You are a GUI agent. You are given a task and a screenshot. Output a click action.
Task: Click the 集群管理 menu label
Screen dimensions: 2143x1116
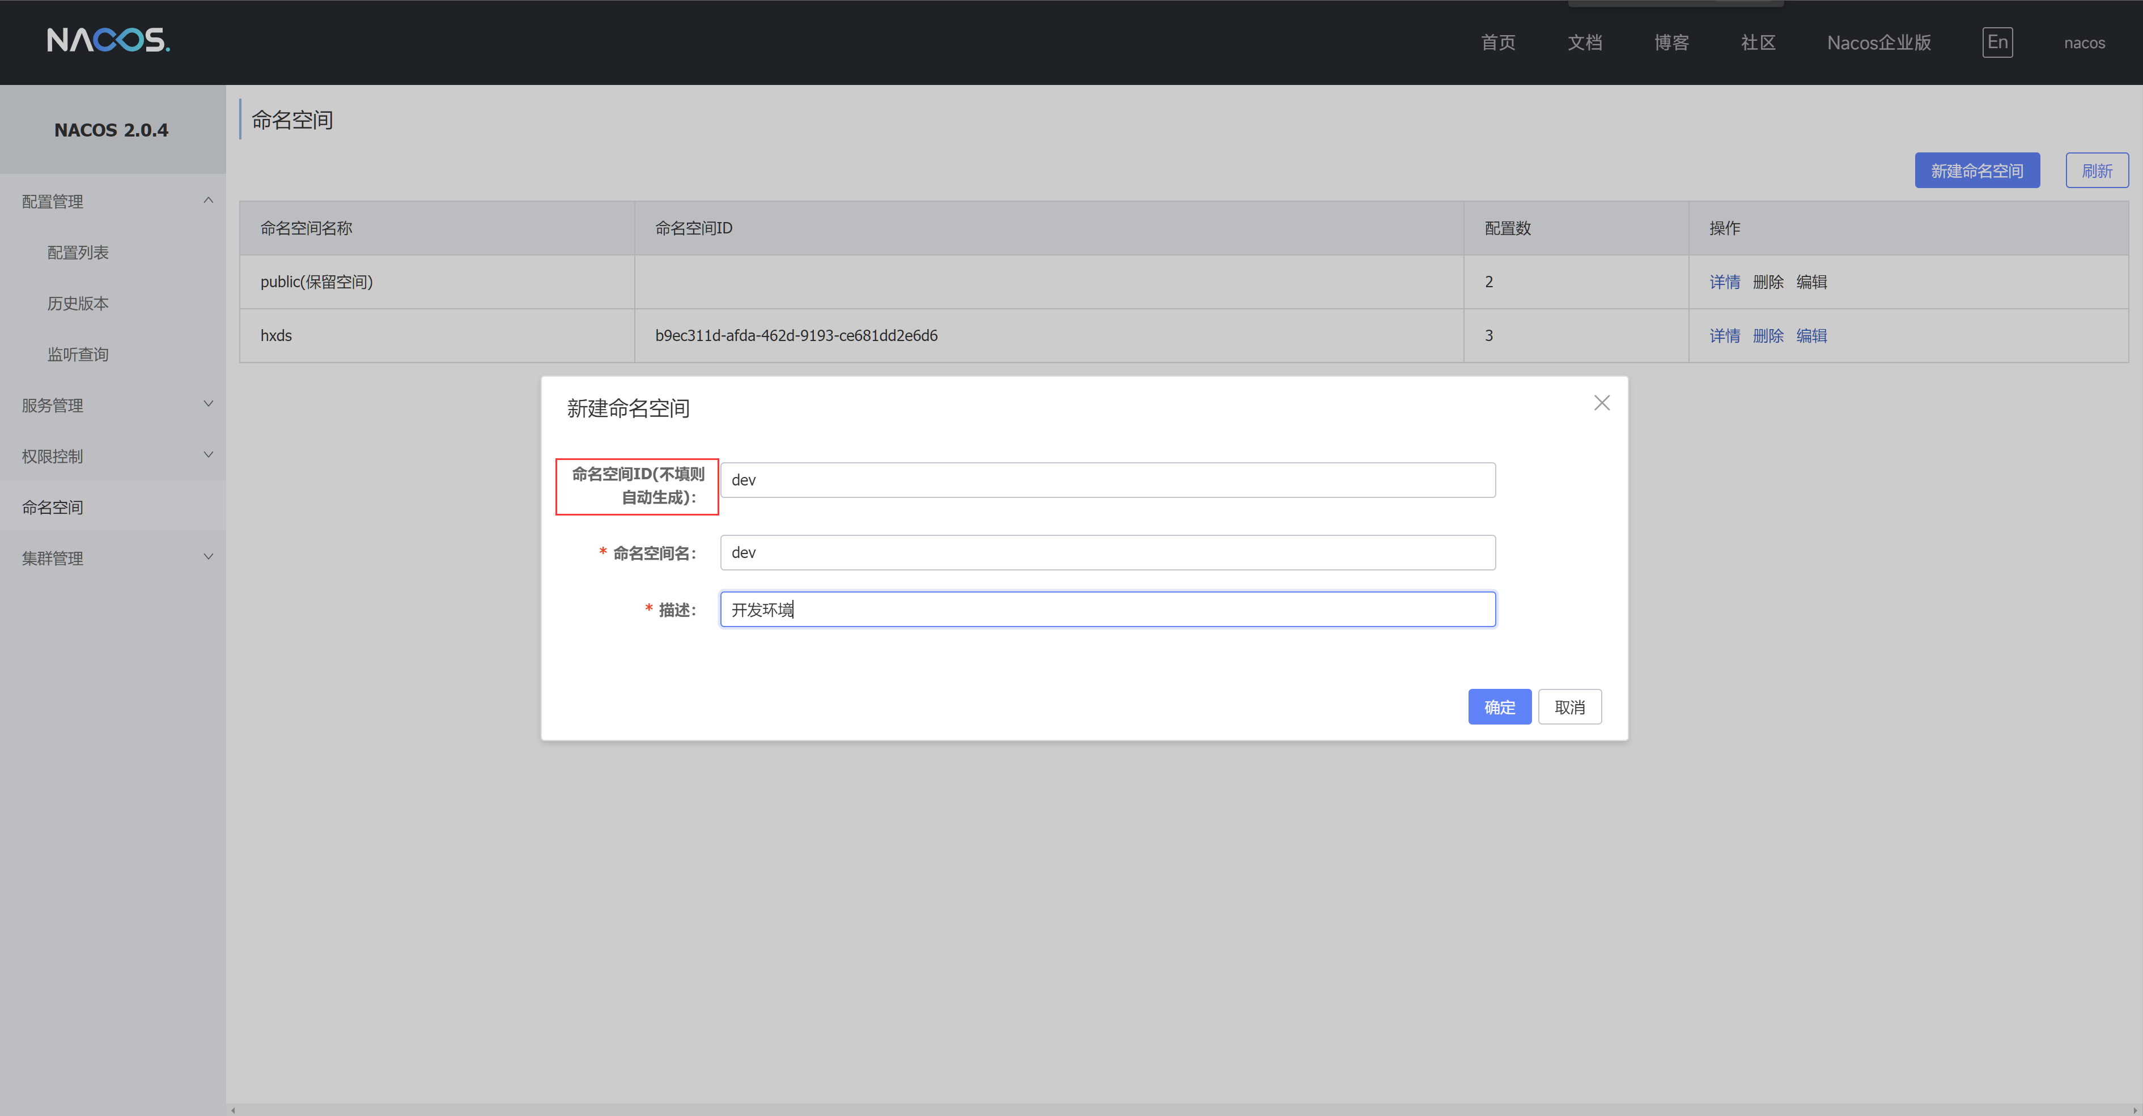point(52,558)
